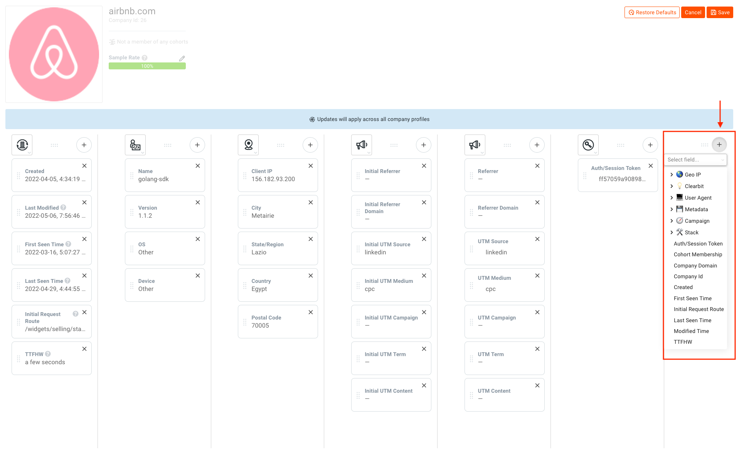
Task: Click the lightbulb icon next to Clearbit
Action: tap(680, 186)
